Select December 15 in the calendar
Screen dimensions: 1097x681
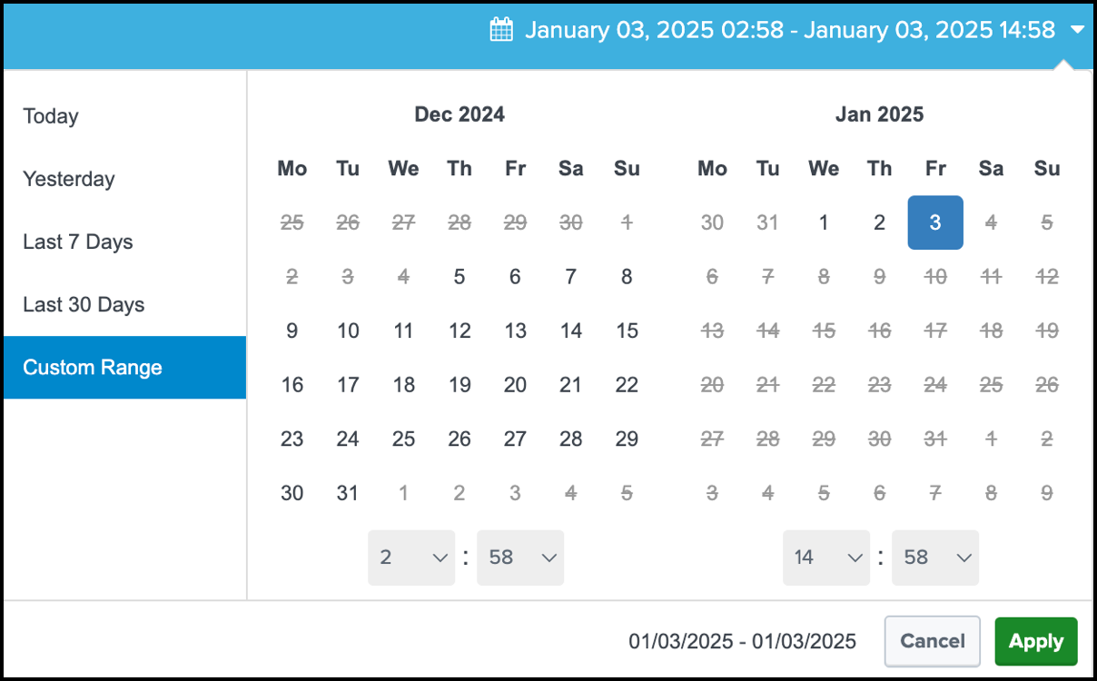point(627,331)
